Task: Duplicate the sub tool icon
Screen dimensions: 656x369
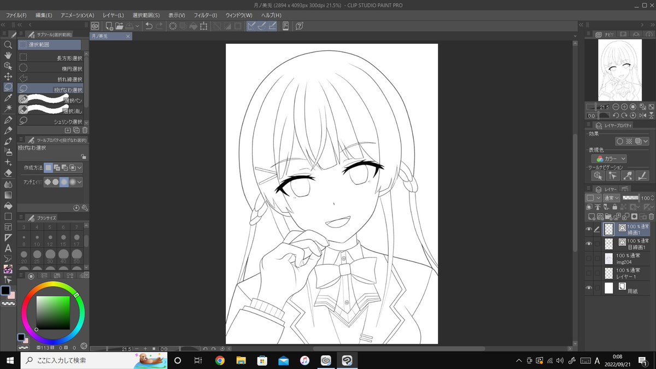Action: point(77,130)
